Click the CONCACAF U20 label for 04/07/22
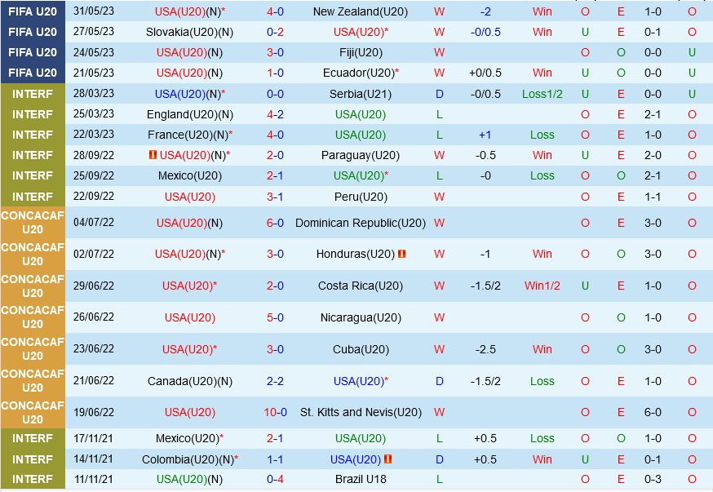713x492 pixels. click(x=33, y=223)
